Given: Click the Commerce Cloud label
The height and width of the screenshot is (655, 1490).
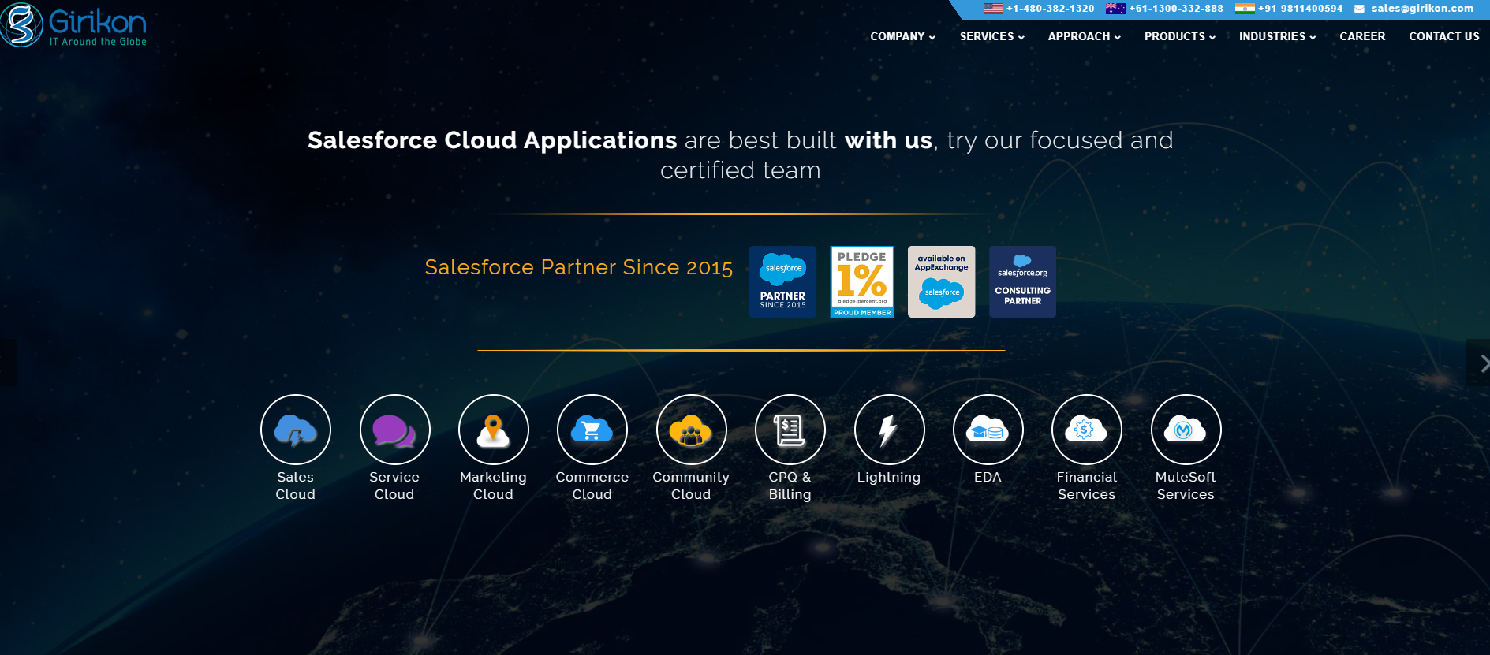Looking at the screenshot, I should coord(592,486).
